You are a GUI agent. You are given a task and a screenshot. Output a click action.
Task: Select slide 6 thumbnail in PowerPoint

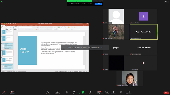pos(8,60)
